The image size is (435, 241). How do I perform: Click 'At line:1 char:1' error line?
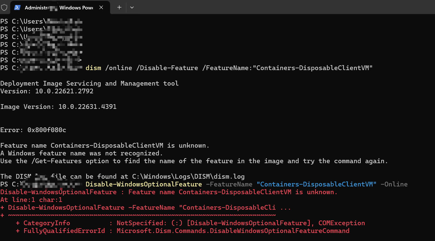point(31,200)
